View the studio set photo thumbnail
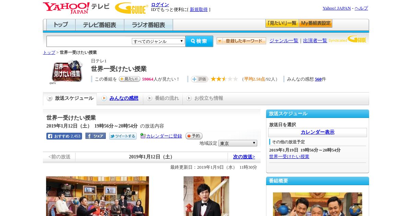The image size is (412, 216). click(x=98, y=196)
